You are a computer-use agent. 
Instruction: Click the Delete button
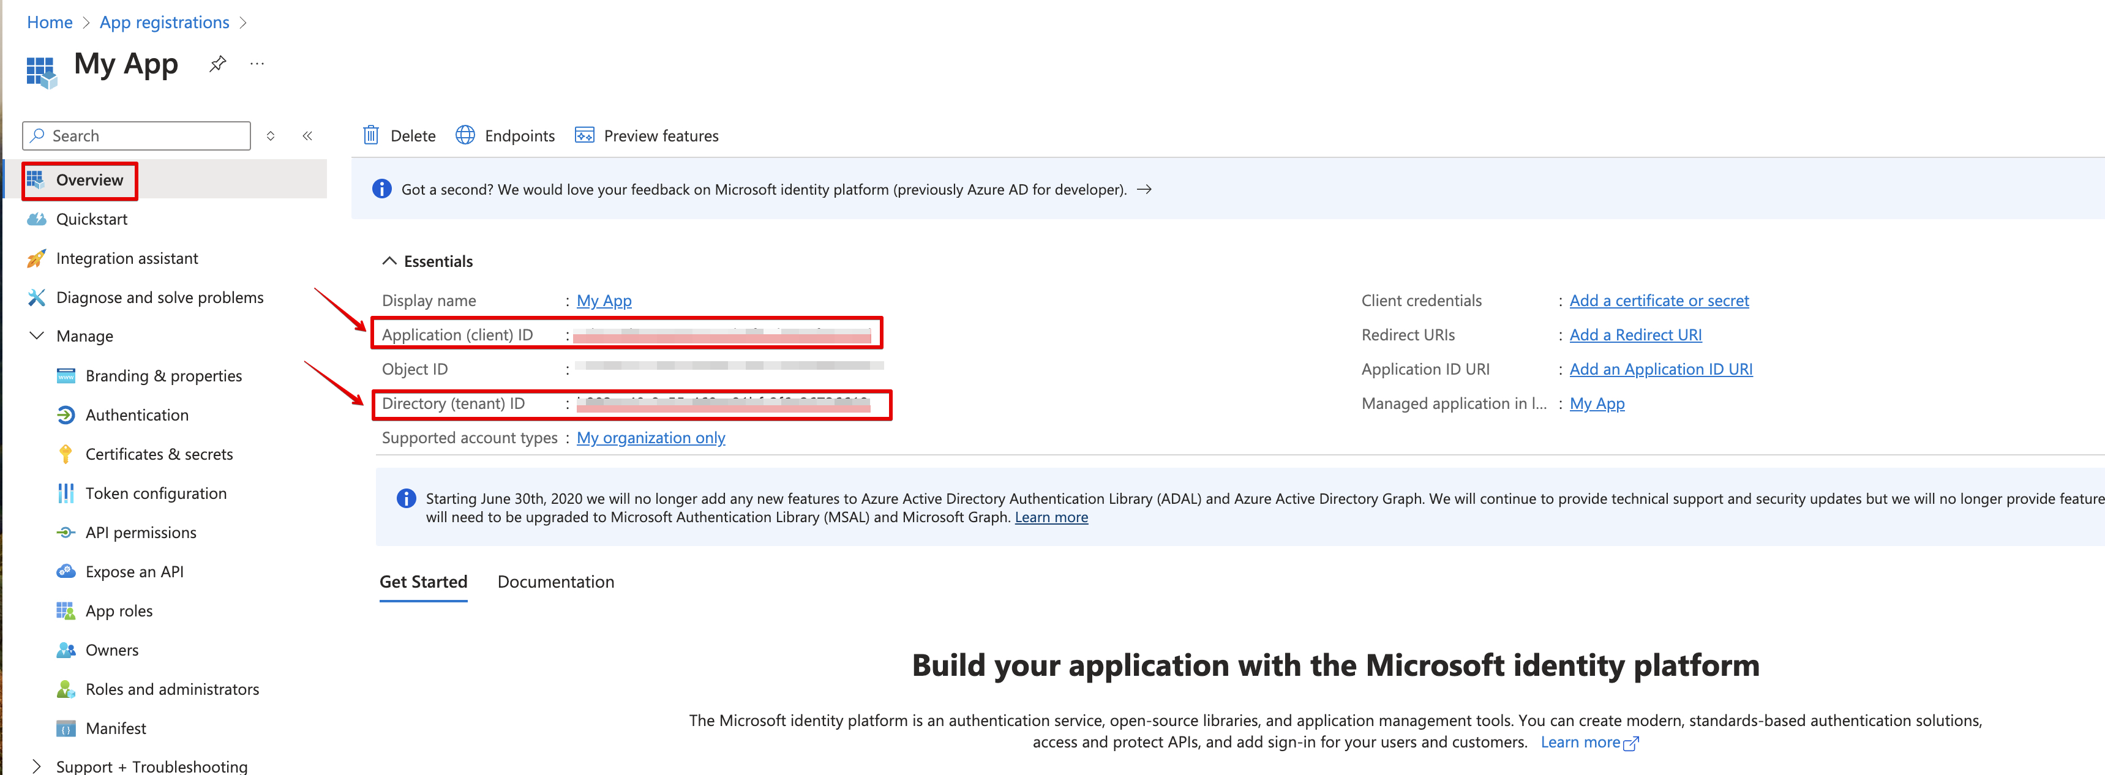click(x=399, y=135)
